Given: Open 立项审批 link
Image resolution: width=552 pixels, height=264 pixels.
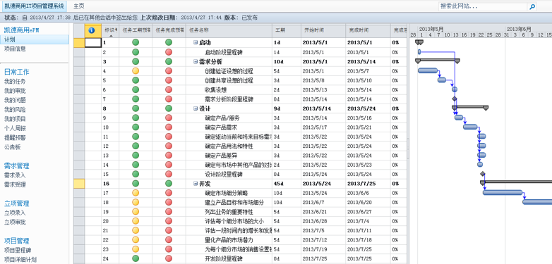Looking at the screenshot, I should coord(15,222).
